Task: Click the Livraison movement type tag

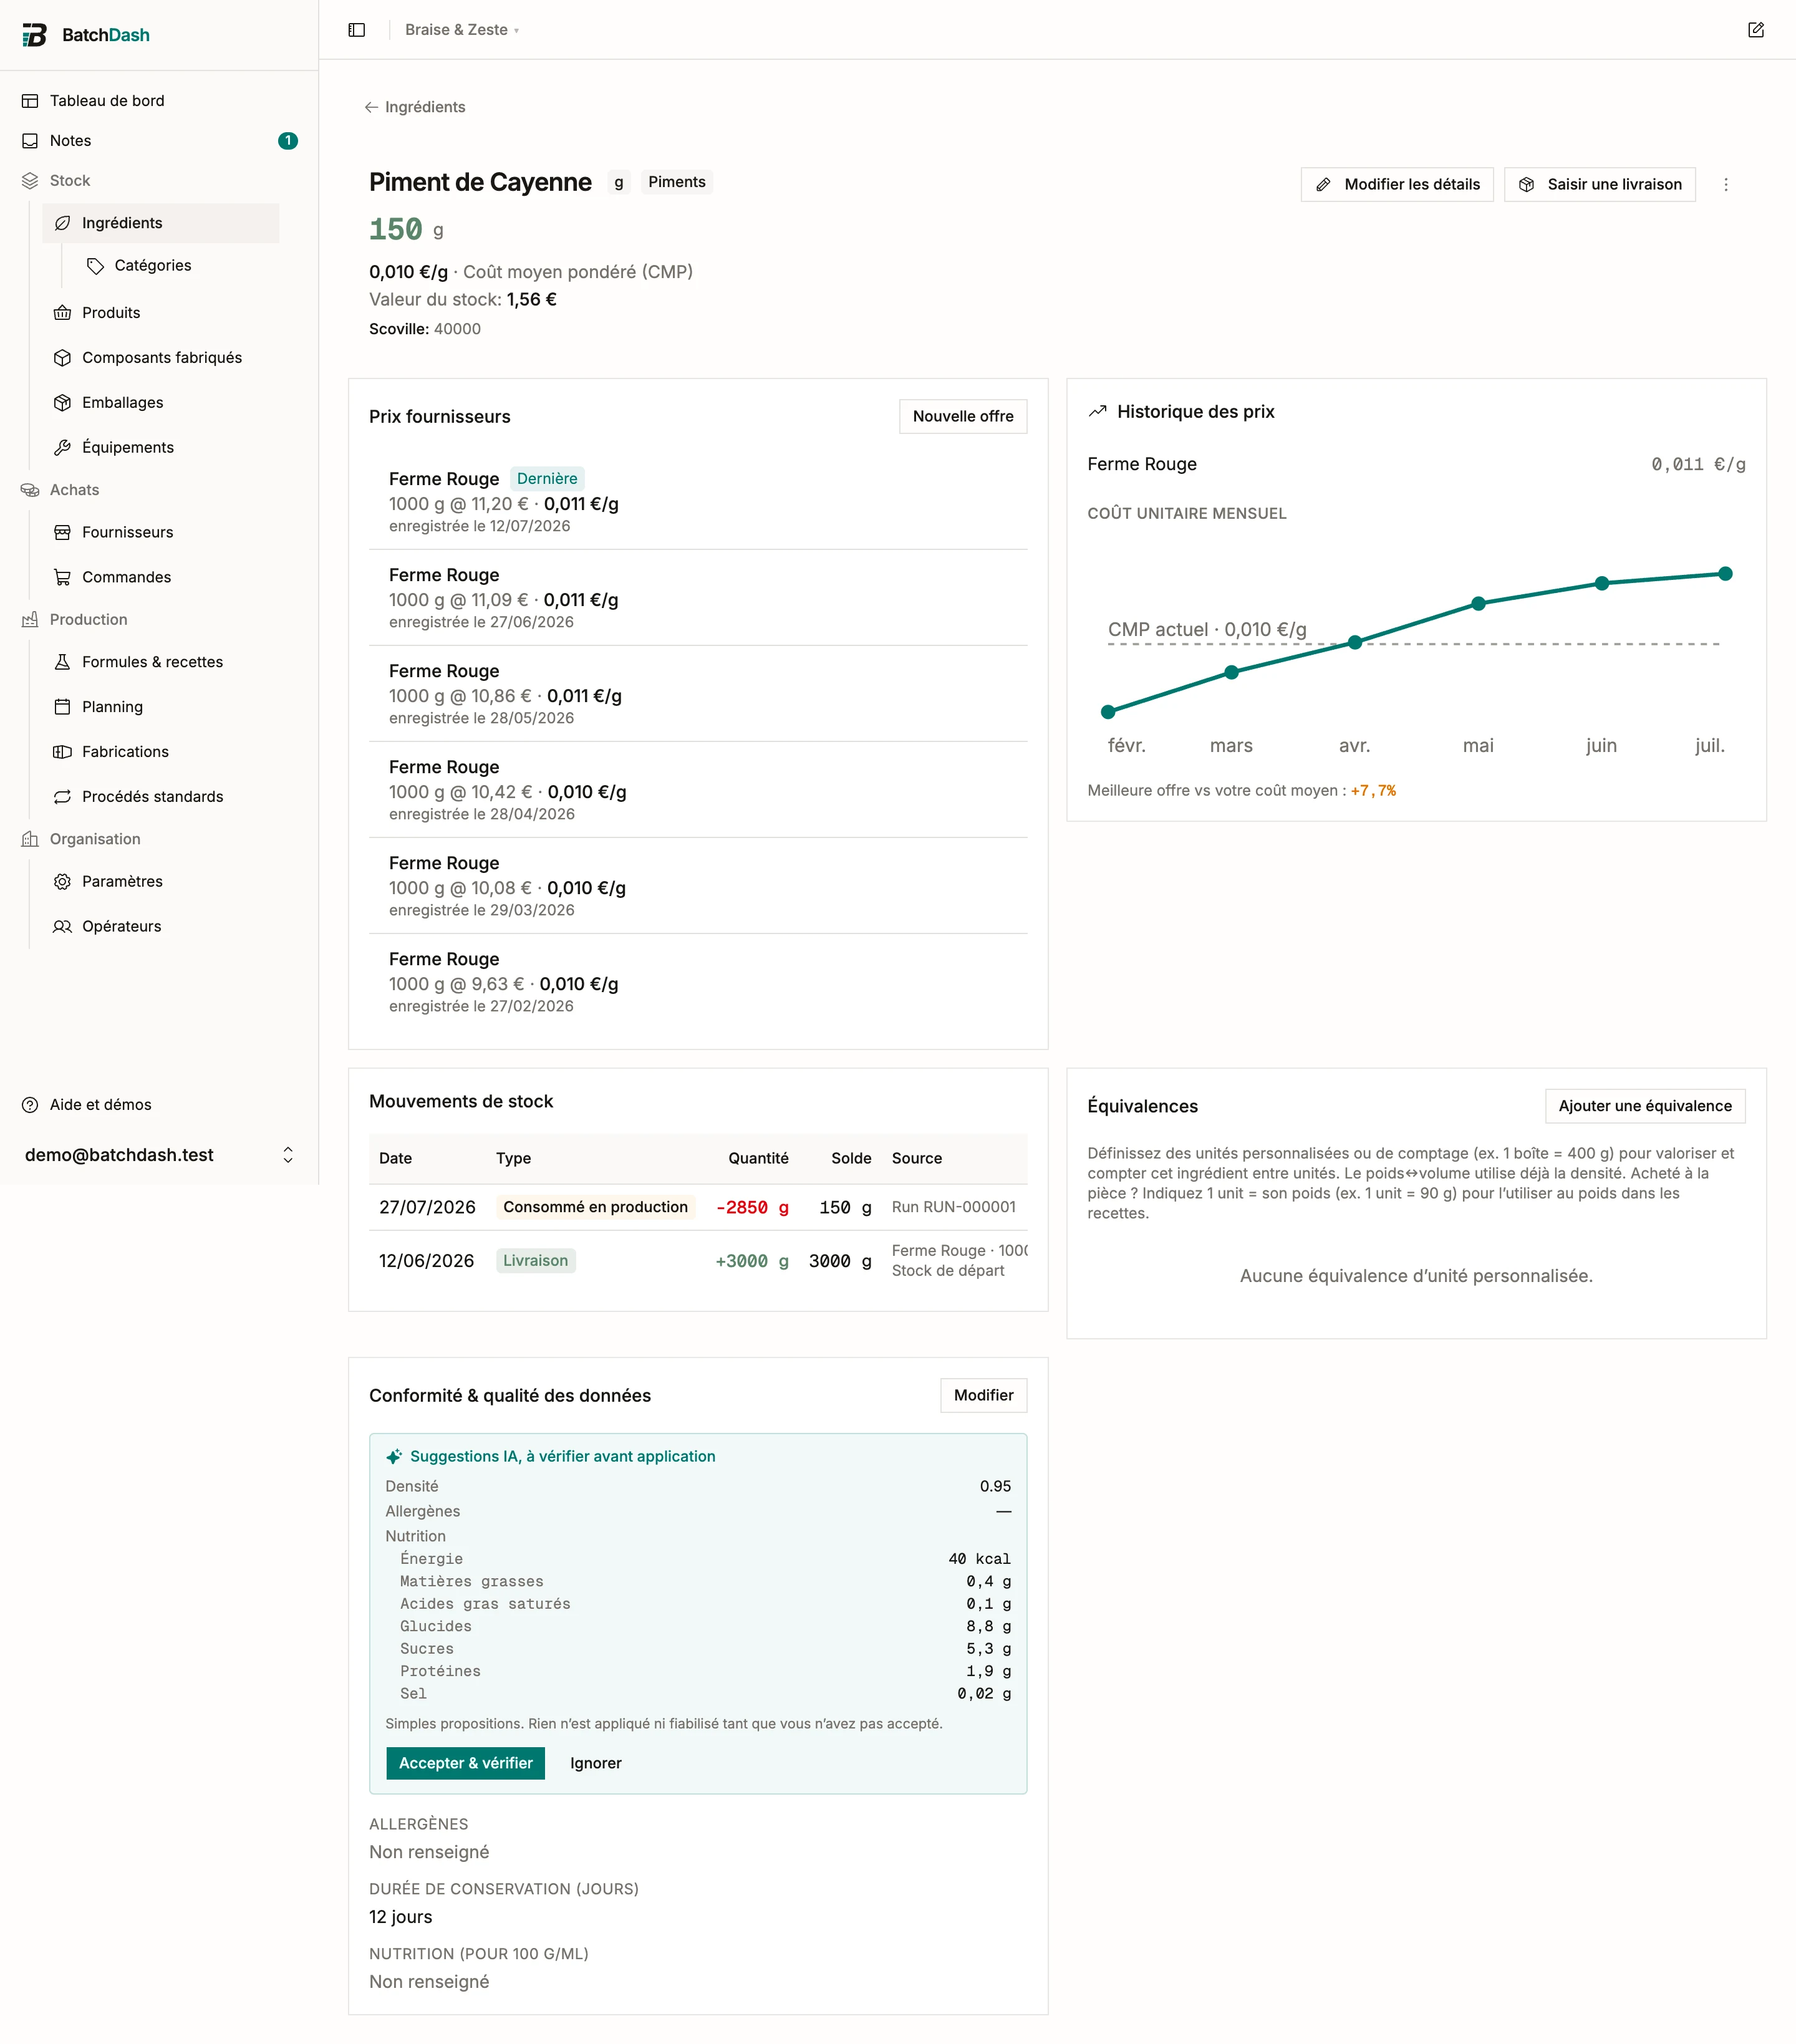Action: tap(535, 1262)
